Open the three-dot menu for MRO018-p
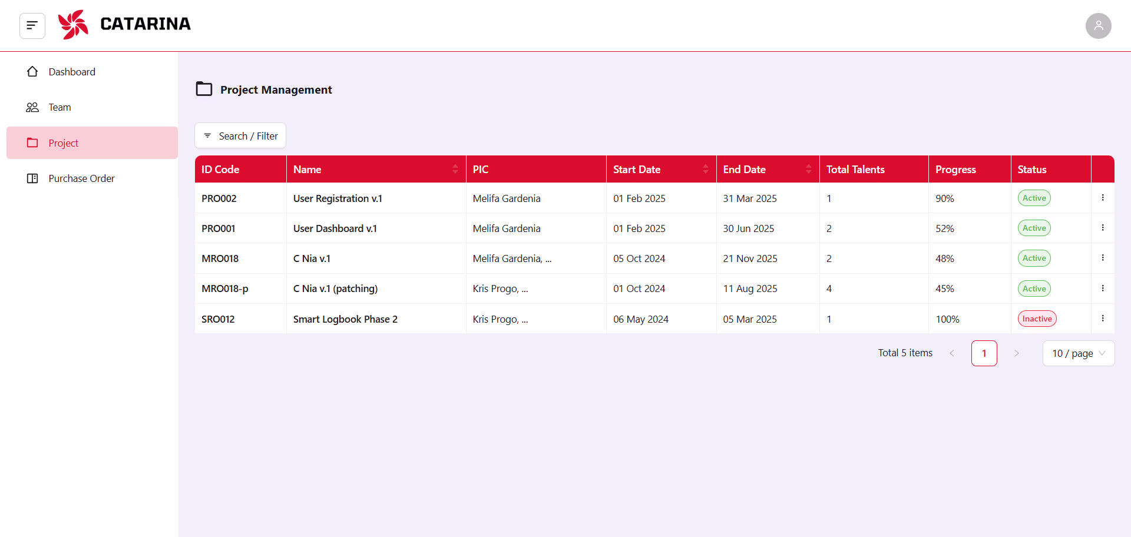 1103,289
